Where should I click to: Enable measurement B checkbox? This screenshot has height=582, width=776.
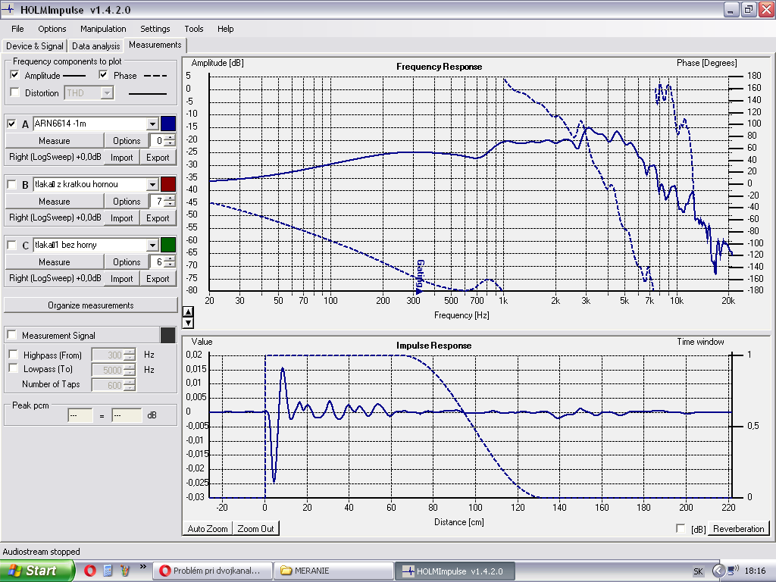[12, 185]
